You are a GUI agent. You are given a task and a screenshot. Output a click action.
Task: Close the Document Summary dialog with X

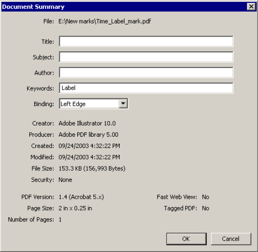(251, 6)
